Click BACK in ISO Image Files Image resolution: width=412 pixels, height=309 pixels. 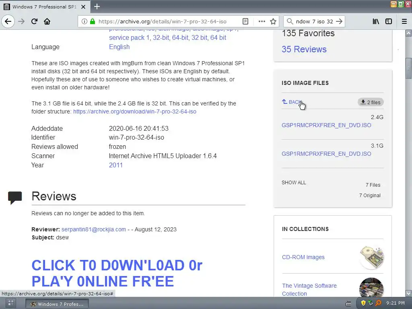(x=292, y=102)
